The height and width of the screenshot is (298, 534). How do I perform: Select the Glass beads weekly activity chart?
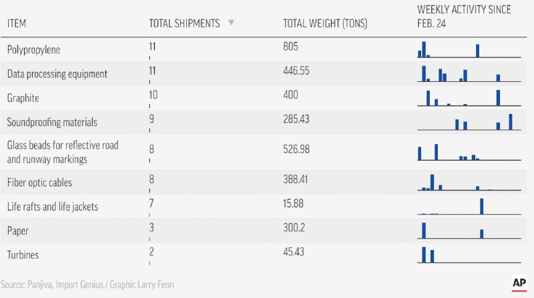coord(466,152)
